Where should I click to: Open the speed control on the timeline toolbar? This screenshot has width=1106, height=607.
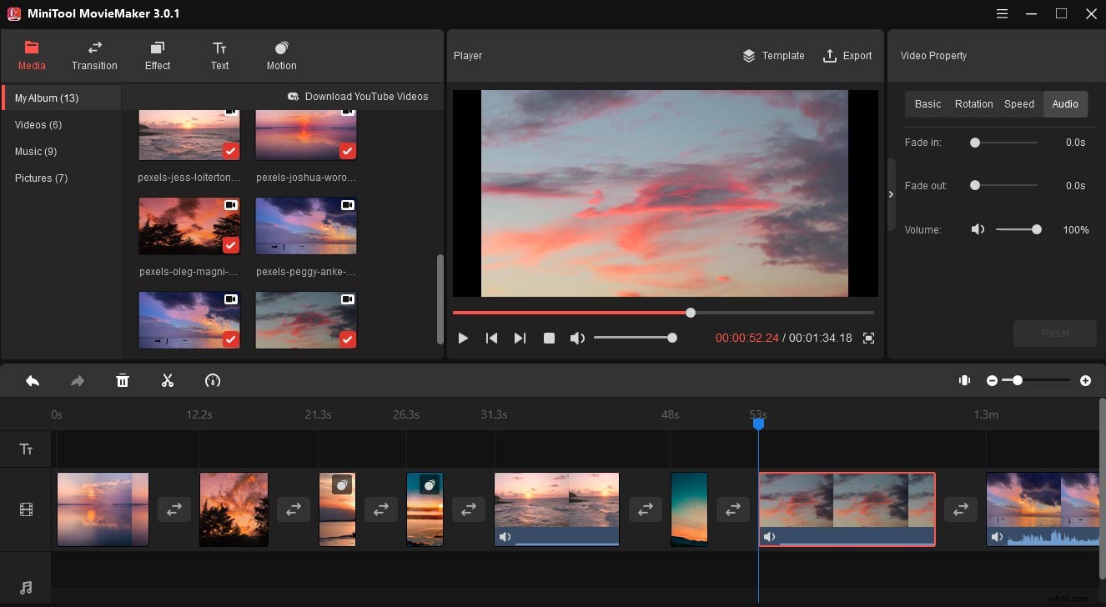click(x=213, y=380)
